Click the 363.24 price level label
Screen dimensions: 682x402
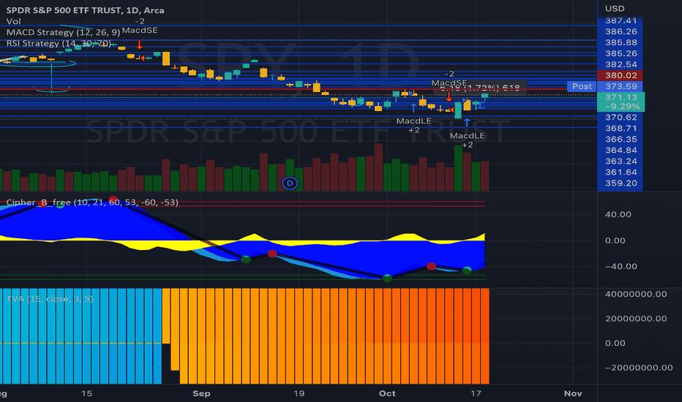point(621,162)
